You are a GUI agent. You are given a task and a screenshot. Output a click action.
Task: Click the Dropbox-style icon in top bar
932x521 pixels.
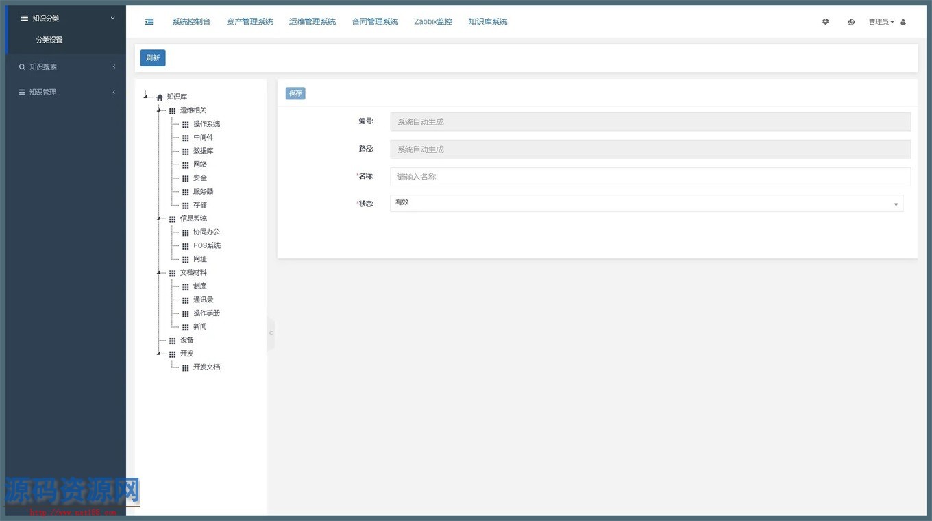[826, 22]
